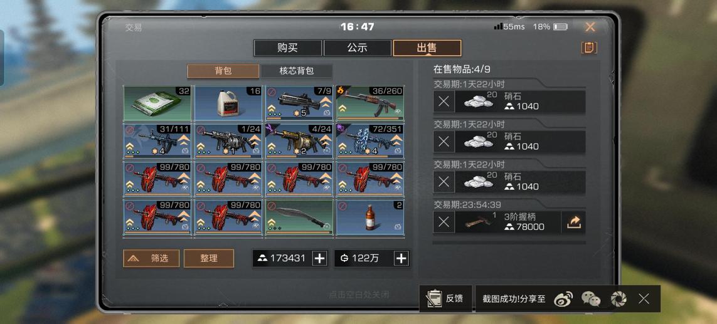Toggle to 背包 inventory
The image size is (717, 324).
click(223, 71)
